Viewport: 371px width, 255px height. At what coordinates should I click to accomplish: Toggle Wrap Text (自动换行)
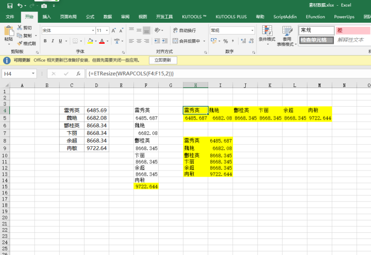tap(184, 30)
